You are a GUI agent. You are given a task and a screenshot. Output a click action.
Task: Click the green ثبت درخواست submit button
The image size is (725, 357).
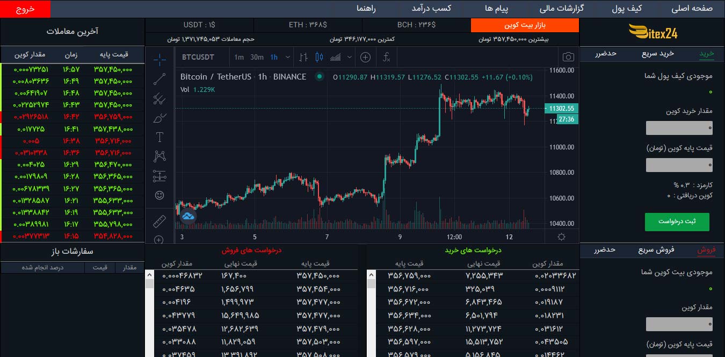pos(677,222)
